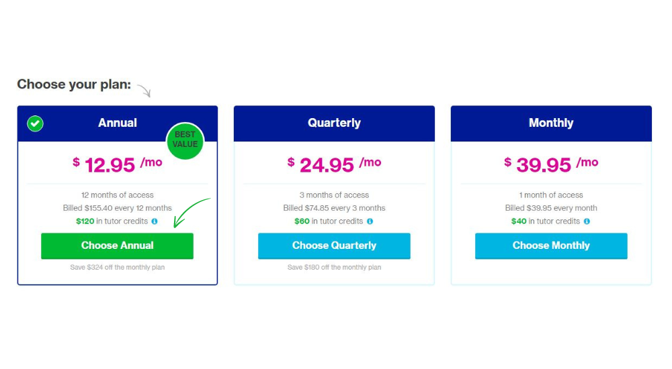Viewport: 672px width, 369px height.
Task: Open the tutor credits info icon under Quarterly
Action: click(x=370, y=221)
